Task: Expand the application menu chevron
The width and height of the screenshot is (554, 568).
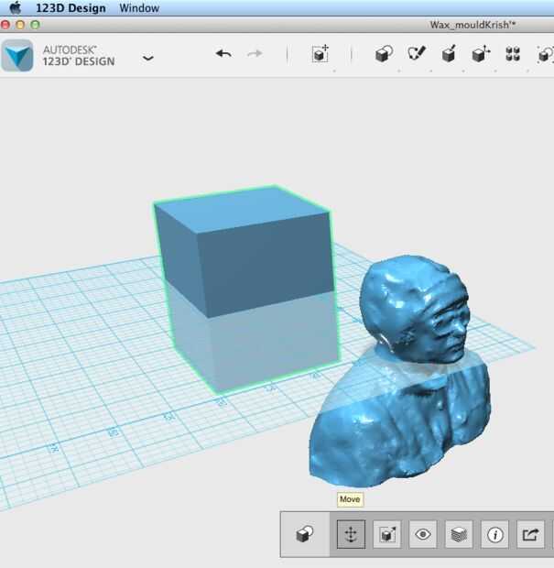Action: pyautogui.click(x=147, y=58)
